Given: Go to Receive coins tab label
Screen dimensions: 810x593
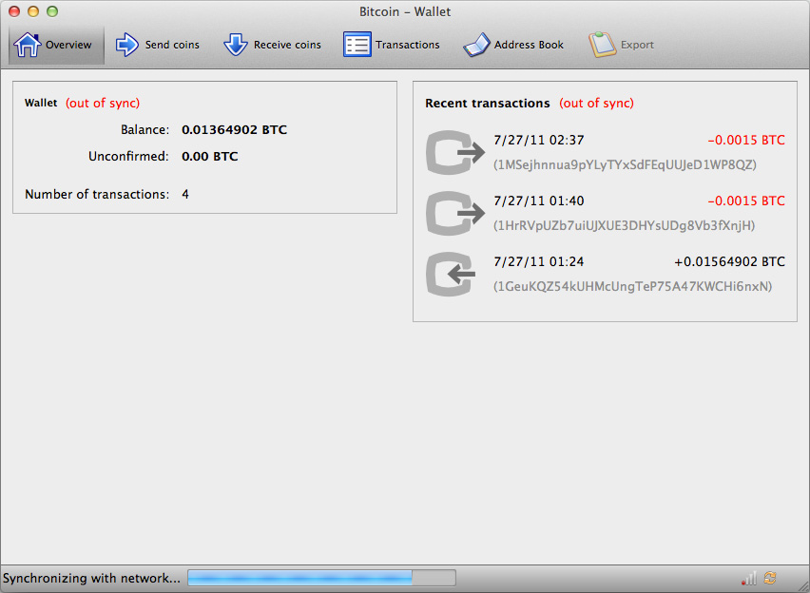Looking at the screenshot, I should (287, 45).
